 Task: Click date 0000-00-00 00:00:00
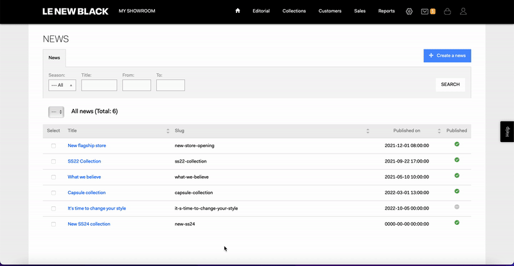407,224
